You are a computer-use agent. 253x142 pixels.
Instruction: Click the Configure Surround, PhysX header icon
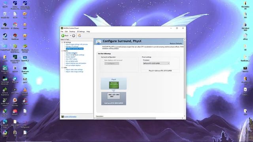coord(98,42)
